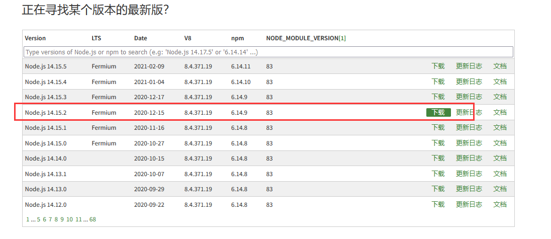
Task: Go to pagination page 1
Action: tap(28, 220)
